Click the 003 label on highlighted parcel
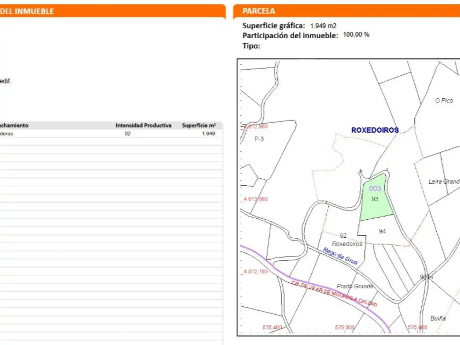 (x=375, y=188)
